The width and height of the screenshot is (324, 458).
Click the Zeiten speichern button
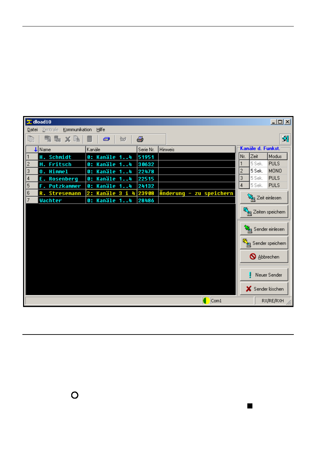pyautogui.click(x=264, y=212)
